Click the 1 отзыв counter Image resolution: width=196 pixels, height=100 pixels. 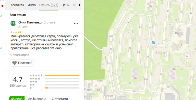(50, 22)
